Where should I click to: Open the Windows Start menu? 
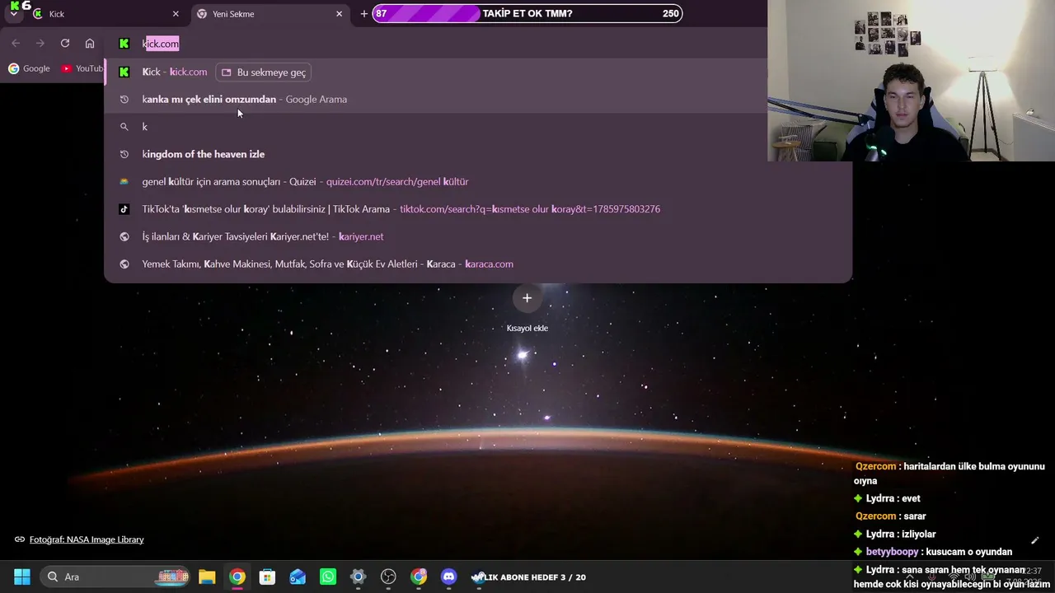pyautogui.click(x=22, y=577)
